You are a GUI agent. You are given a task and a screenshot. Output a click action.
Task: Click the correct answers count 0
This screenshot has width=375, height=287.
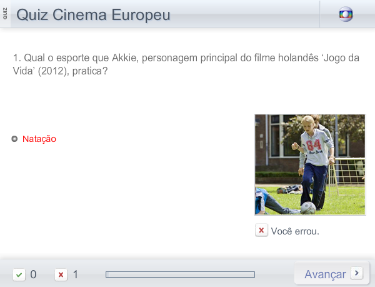tap(33, 274)
